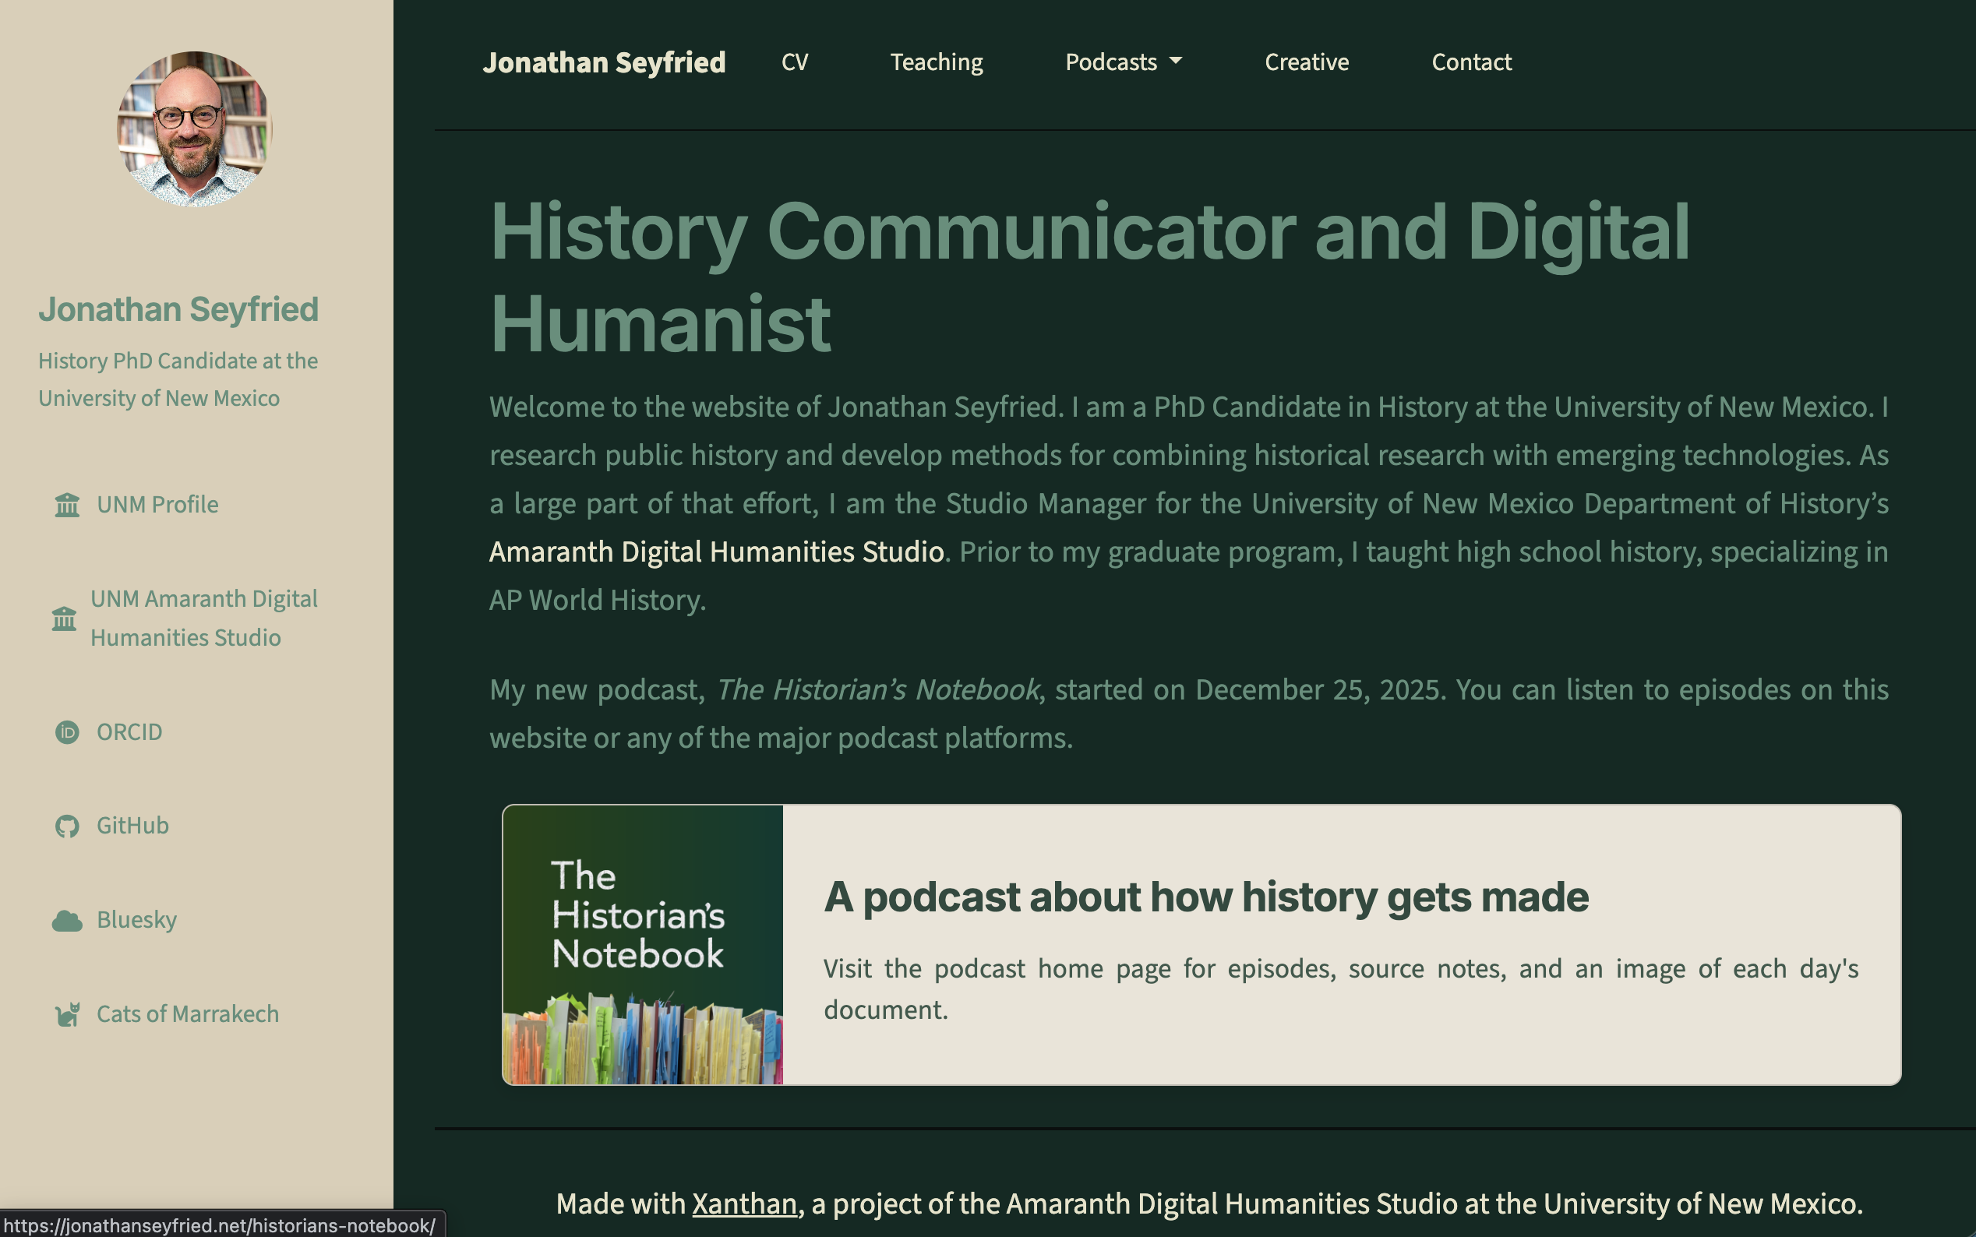Click the Amaranth Digital Humanities Studio inline link

tap(717, 552)
